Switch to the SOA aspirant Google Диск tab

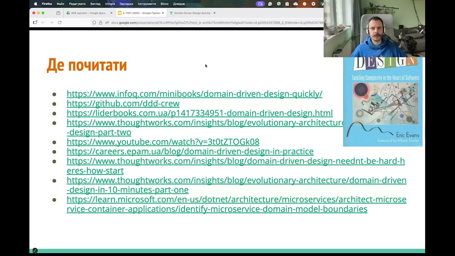coord(89,13)
